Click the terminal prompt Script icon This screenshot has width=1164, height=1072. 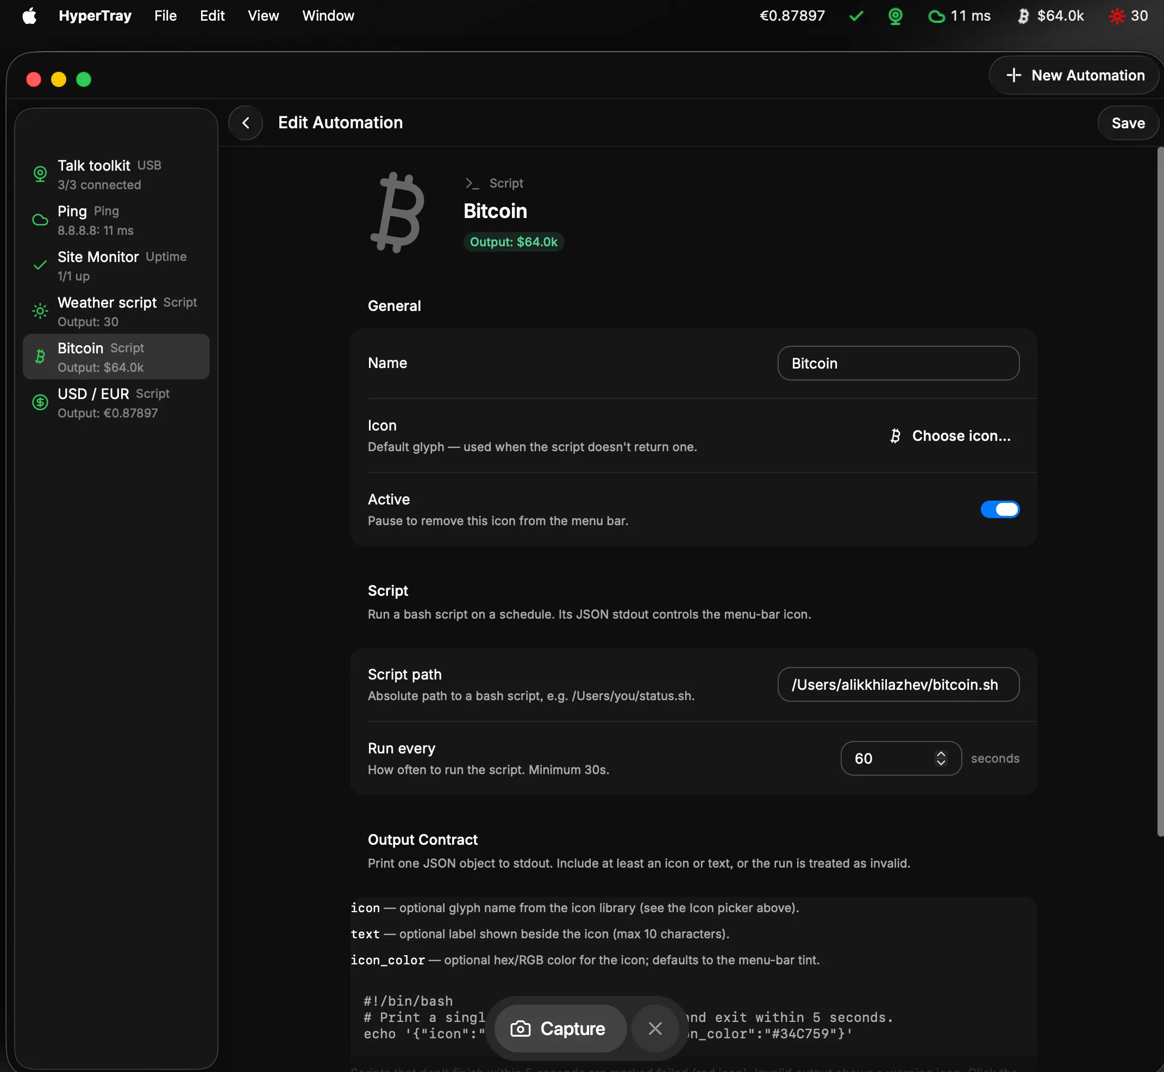(472, 183)
